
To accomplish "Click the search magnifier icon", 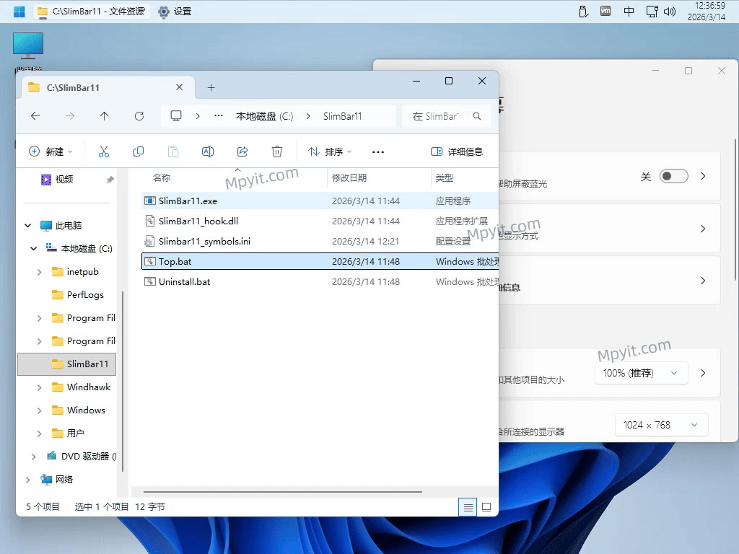I will (x=477, y=116).
